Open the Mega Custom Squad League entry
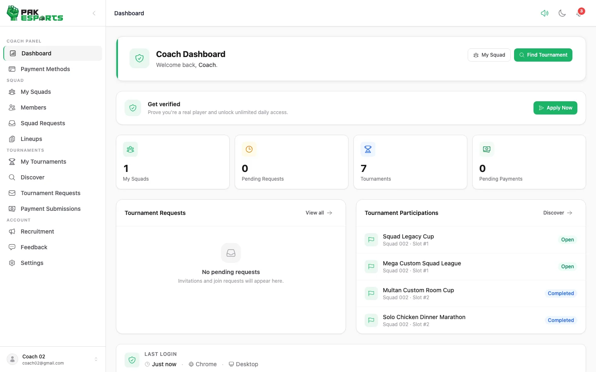The height and width of the screenshot is (372, 596). [x=471, y=267]
